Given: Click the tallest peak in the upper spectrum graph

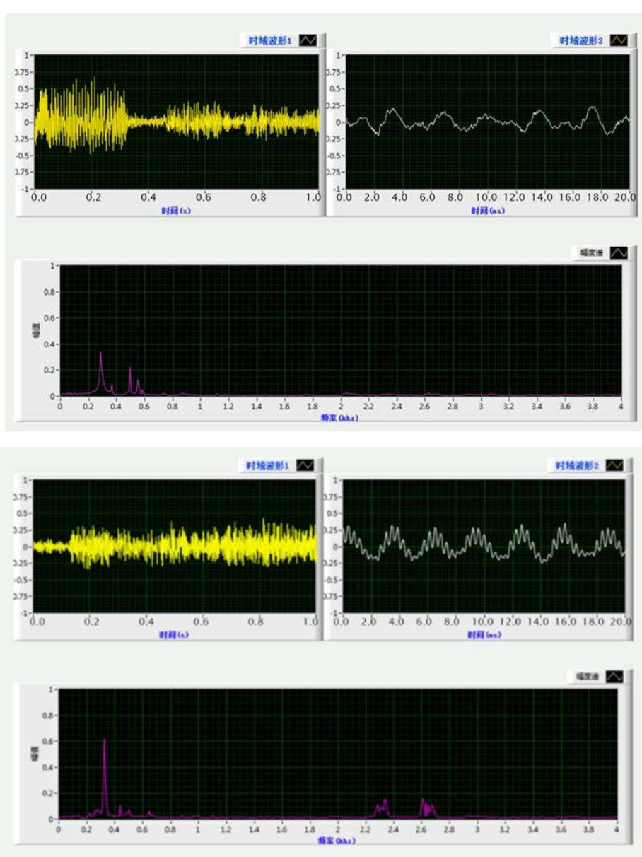Looking at the screenshot, I should click(100, 354).
